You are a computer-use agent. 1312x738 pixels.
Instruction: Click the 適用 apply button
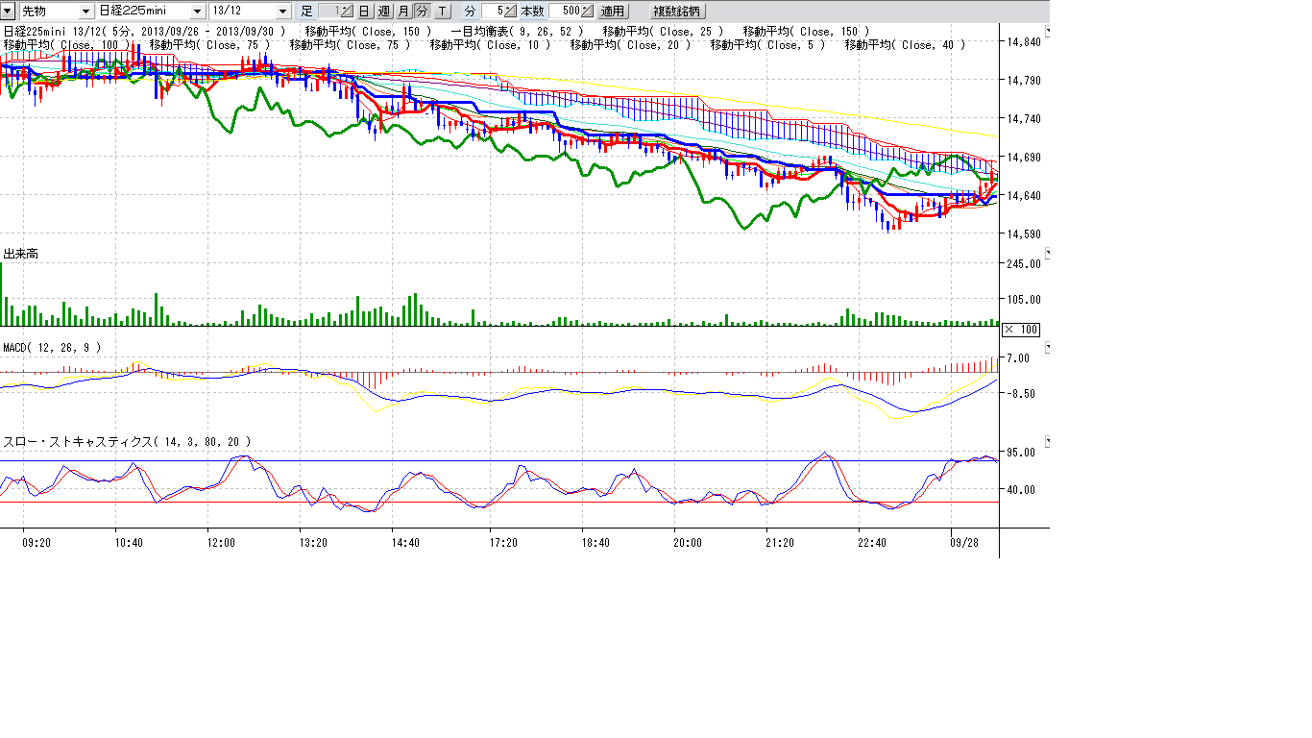click(612, 12)
